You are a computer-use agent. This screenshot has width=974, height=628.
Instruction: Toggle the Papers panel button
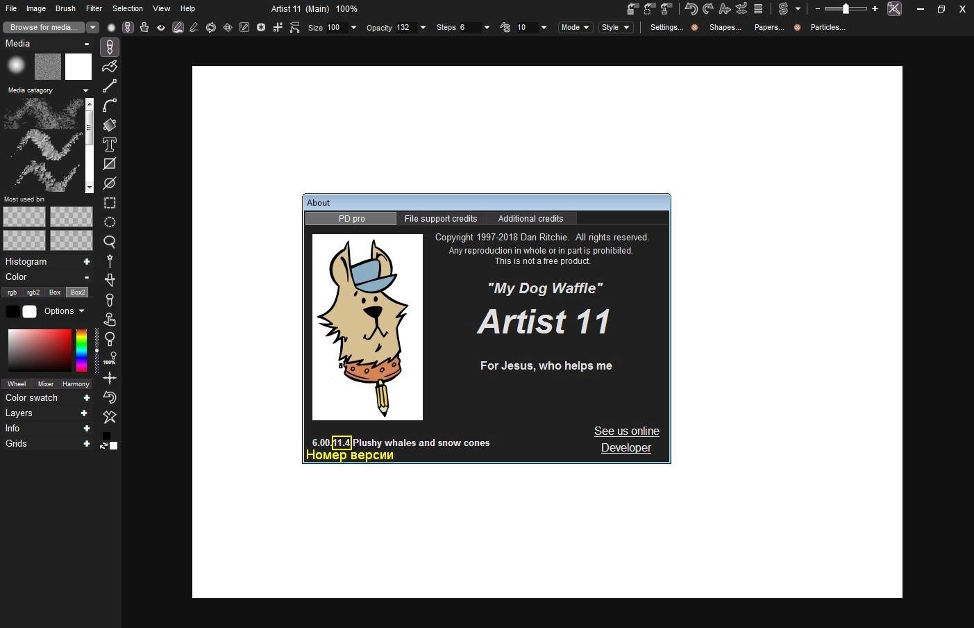click(769, 27)
